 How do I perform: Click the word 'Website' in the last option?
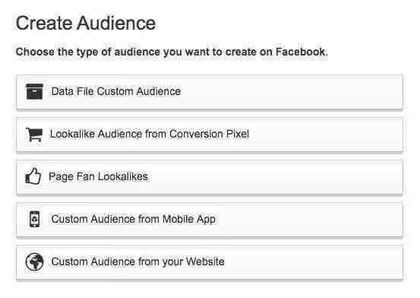pyautogui.click(x=205, y=262)
